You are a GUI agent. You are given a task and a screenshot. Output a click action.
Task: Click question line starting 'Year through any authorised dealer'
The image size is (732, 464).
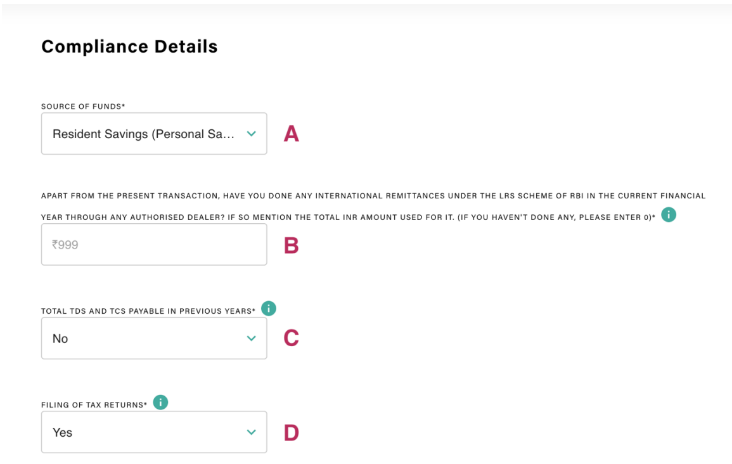click(x=349, y=217)
